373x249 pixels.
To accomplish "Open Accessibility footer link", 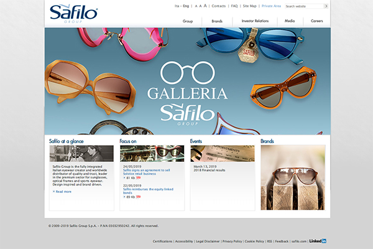I will pos(184,242).
